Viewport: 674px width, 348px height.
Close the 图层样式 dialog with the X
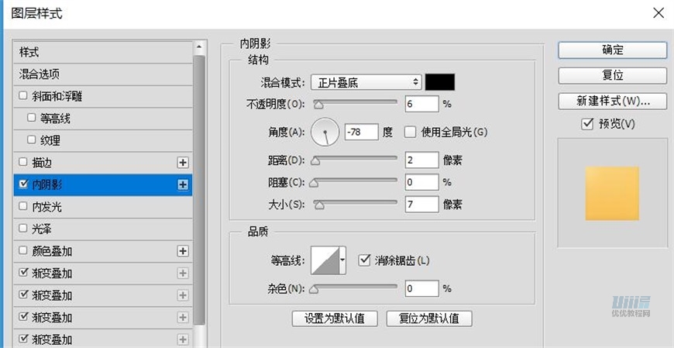(x=659, y=13)
